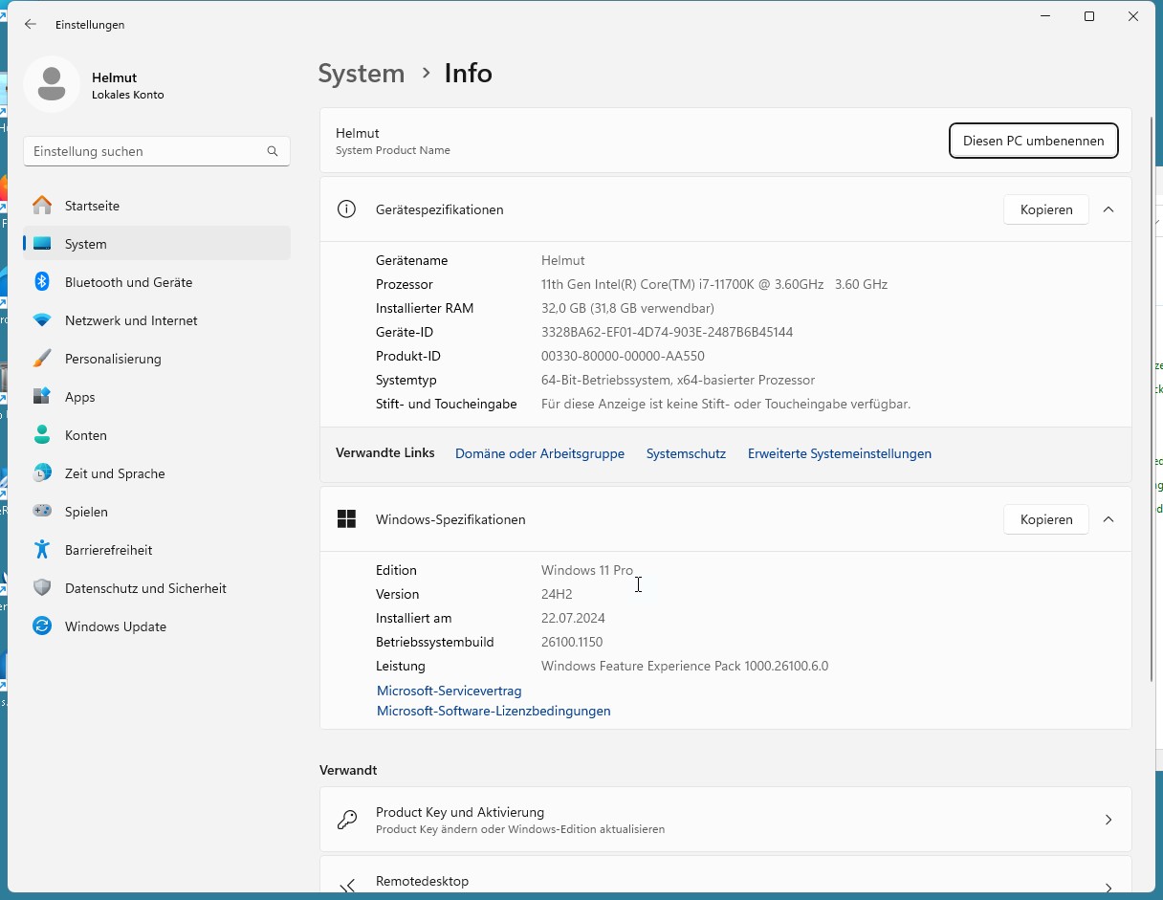Click the Installiert am date 22.07.2024
1163x900 pixels.
click(x=573, y=618)
